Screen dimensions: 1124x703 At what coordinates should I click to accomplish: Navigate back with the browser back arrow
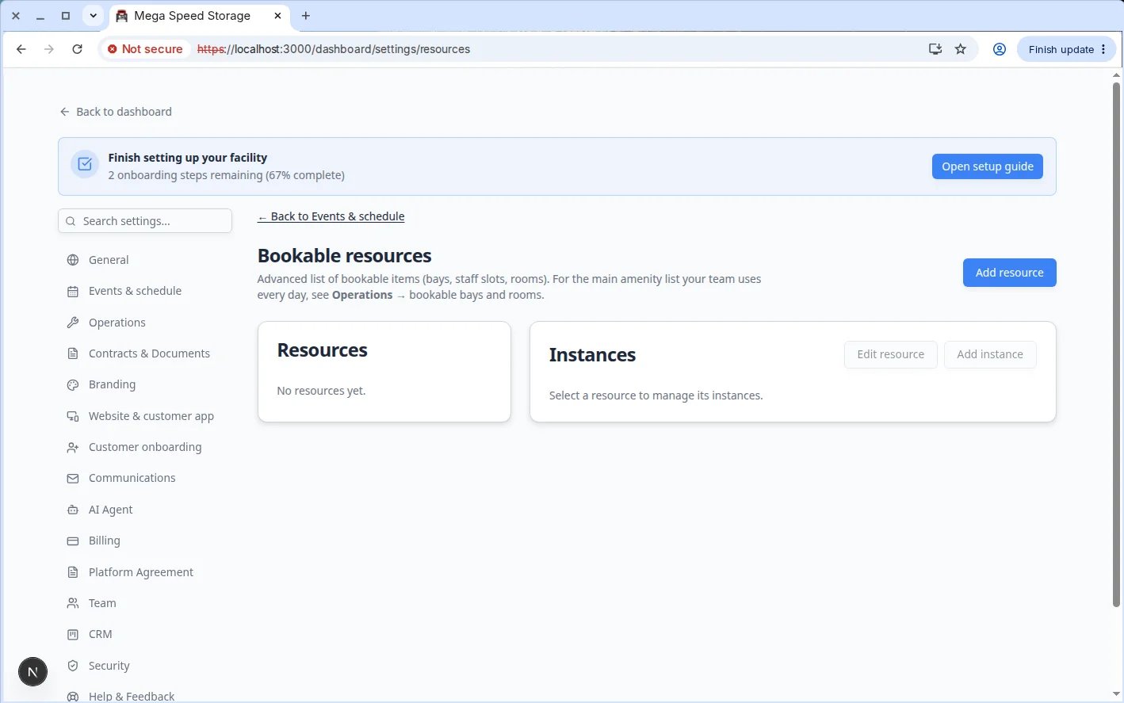21,49
